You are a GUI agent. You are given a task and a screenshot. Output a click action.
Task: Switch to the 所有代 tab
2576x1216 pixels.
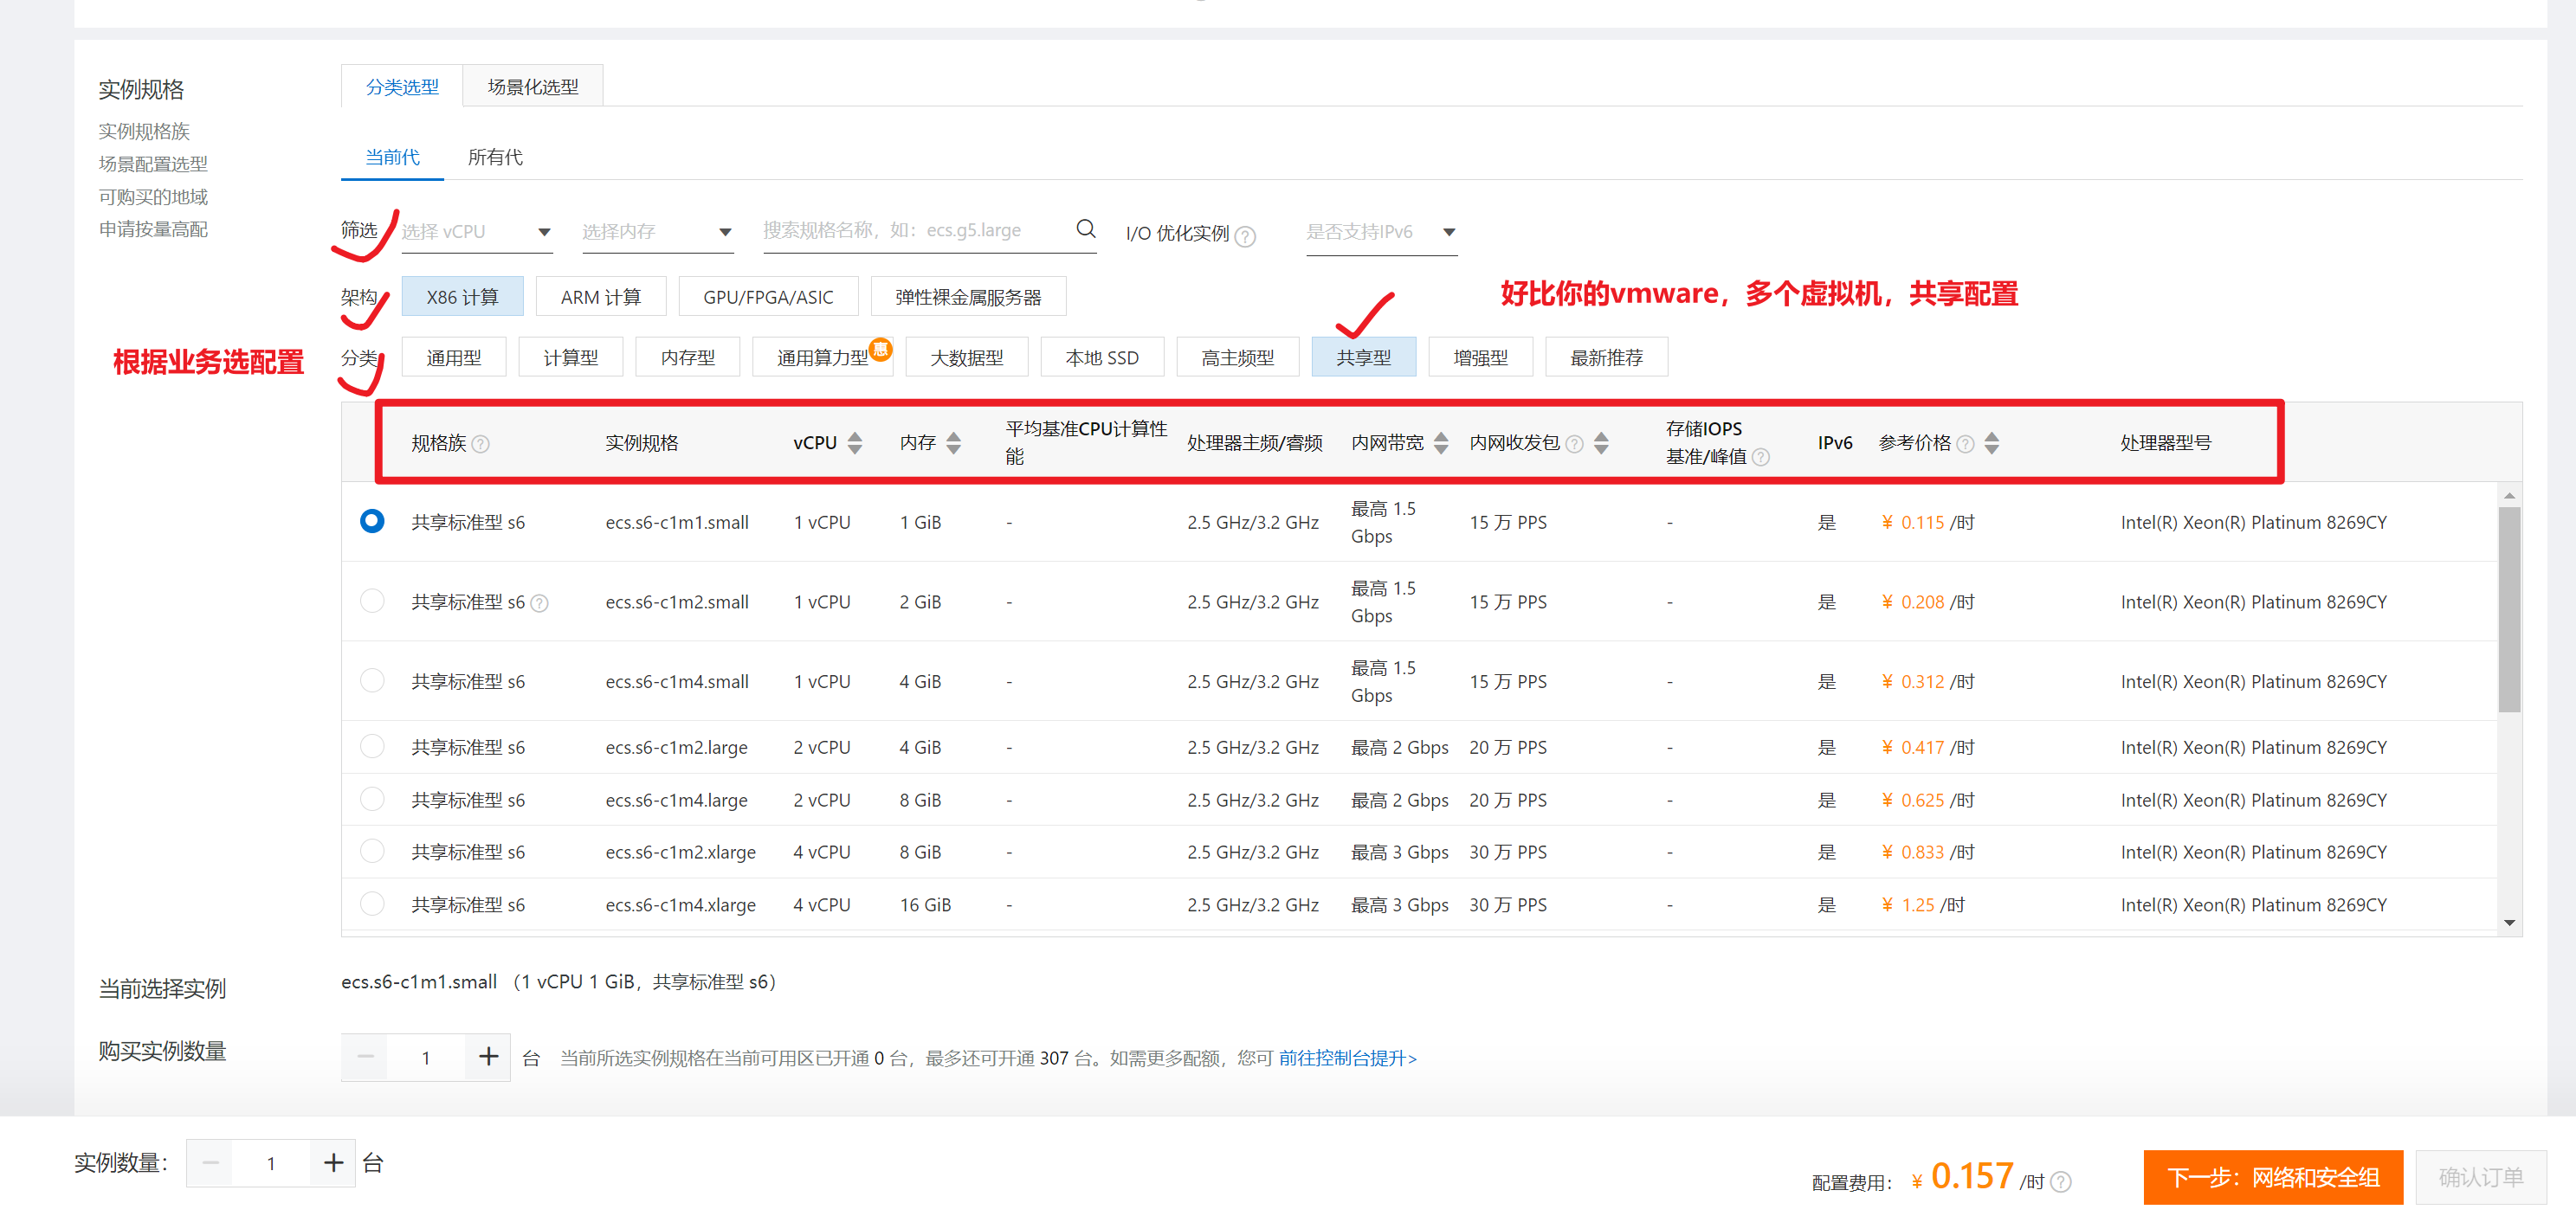(x=495, y=157)
